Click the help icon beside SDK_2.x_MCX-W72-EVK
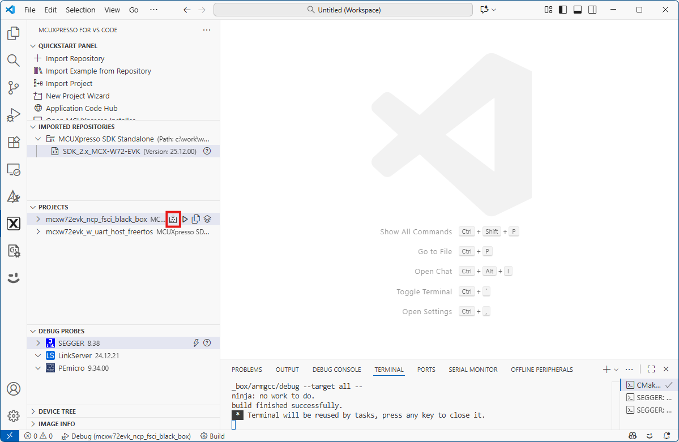Image resolution: width=679 pixels, height=442 pixels. point(207,151)
